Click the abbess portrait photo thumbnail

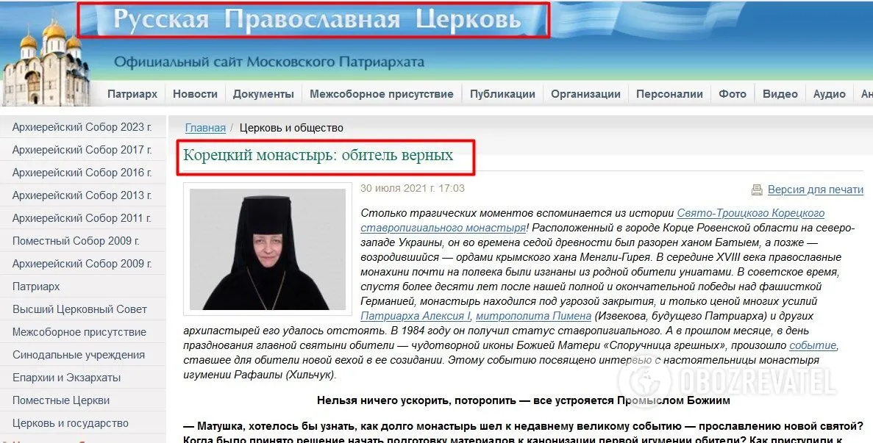(268, 249)
